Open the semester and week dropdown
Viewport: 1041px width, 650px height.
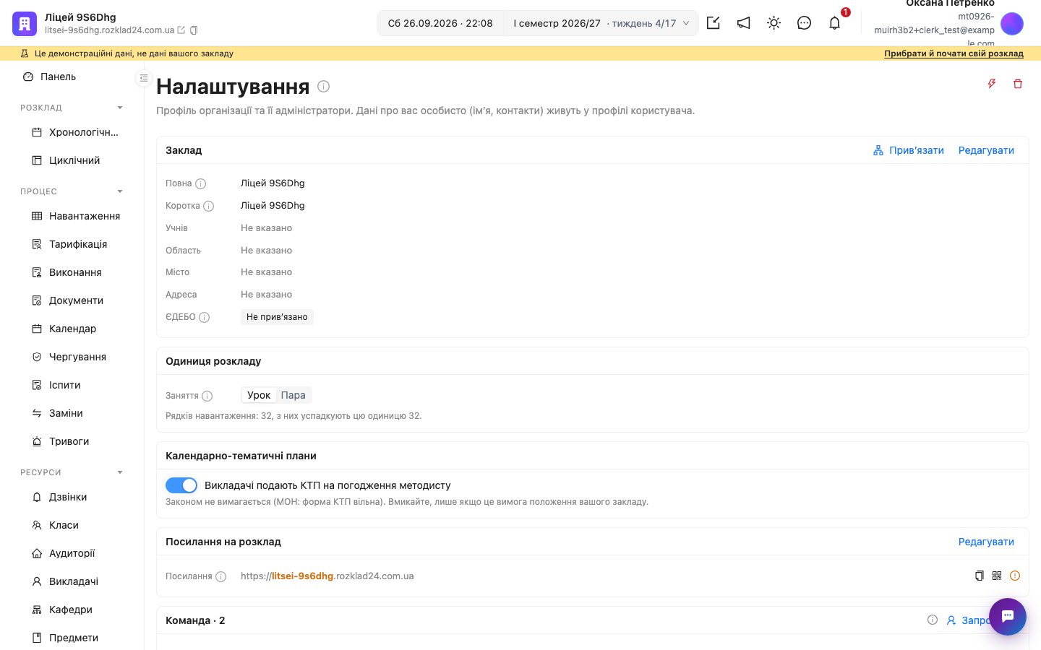coord(601,23)
